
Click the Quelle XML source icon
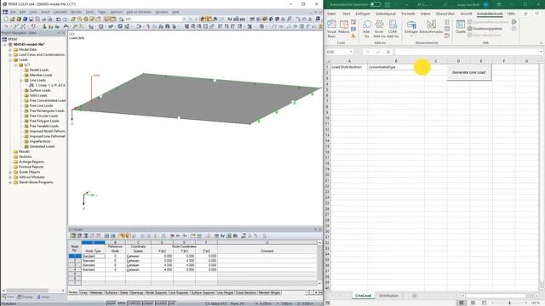pos(461,26)
